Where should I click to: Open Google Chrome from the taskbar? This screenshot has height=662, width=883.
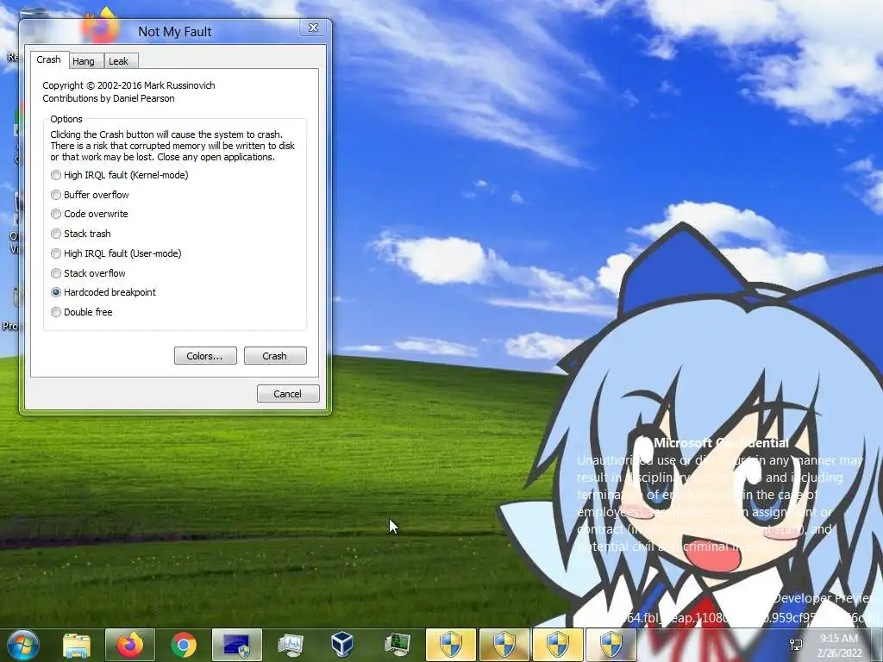pos(184,645)
